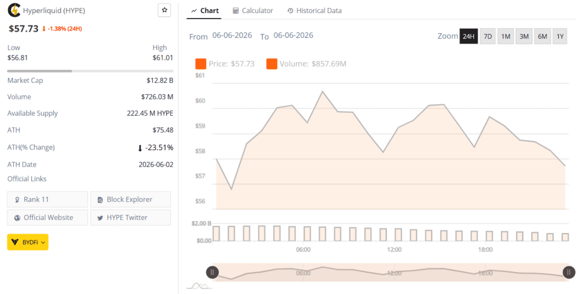The height and width of the screenshot is (294, 578).
Task: Click the Block Explorer magnifier icon
Action: [100, 200]
